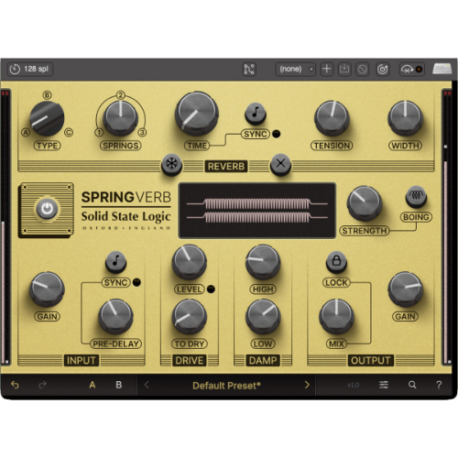Click the v1.0 version label
458x458 pixels.
pos(353,385)
